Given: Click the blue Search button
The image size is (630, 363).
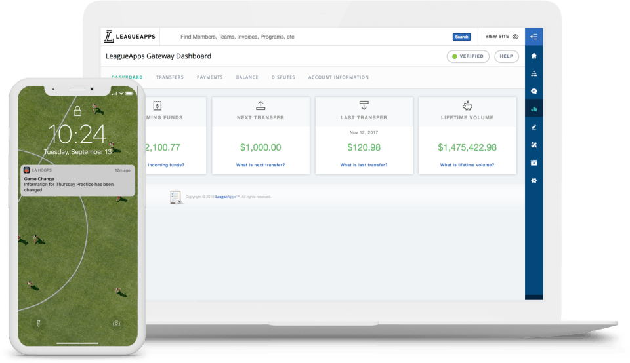Looking at the screenshot, I should (461, 37).
